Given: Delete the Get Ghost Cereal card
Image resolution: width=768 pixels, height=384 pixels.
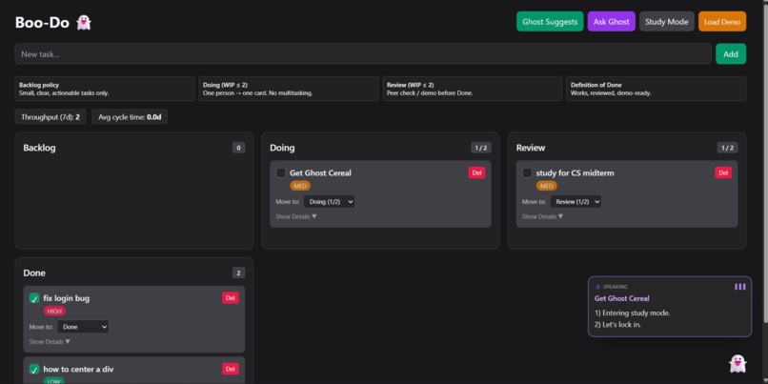Looking at the screenshot, I should 476,172.
